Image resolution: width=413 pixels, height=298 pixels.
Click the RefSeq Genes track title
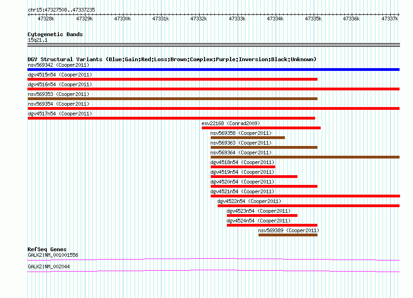point(47,249)
